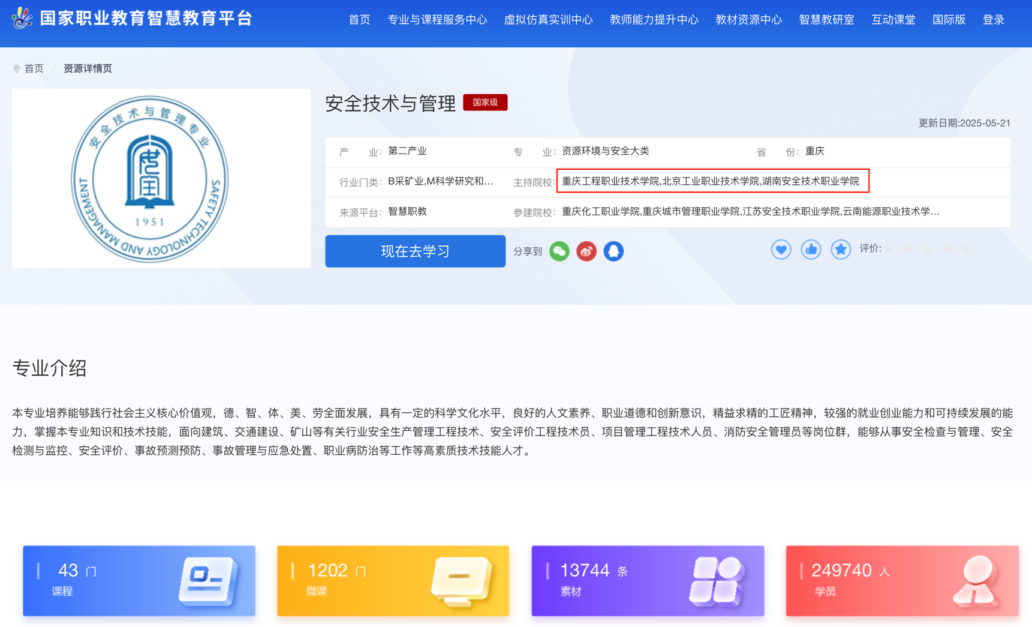The width and height of the screenshot is (1032, 627).
Task: Share to WeChat icon
Action: point(559,251)
